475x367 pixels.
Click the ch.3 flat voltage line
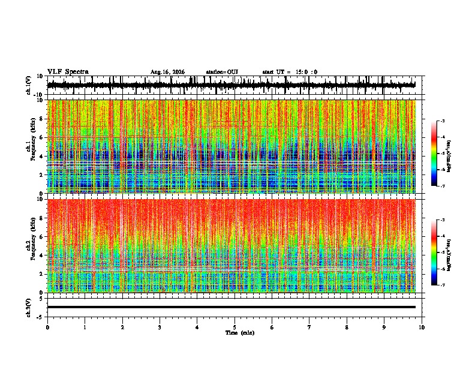[x=232, y=307]
